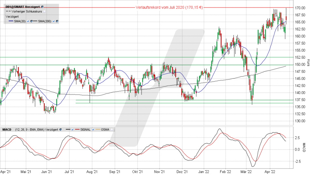Image resolution: width=313 pixels, height=176 pixels.
Task: Click the blue SMA(20) line swatch
Action: [x=11, y=21]
